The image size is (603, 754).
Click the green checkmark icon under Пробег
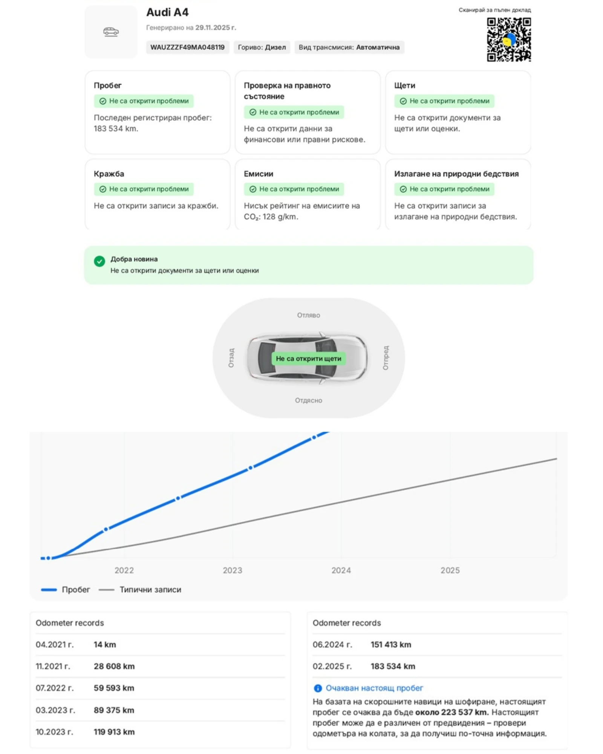[x=103, y=101]
